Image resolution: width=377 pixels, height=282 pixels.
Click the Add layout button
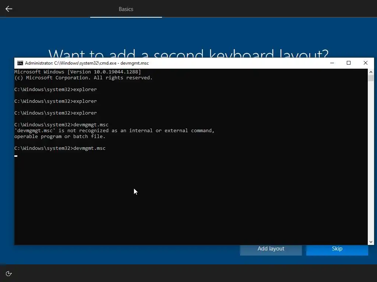click(x=271, y=249)
